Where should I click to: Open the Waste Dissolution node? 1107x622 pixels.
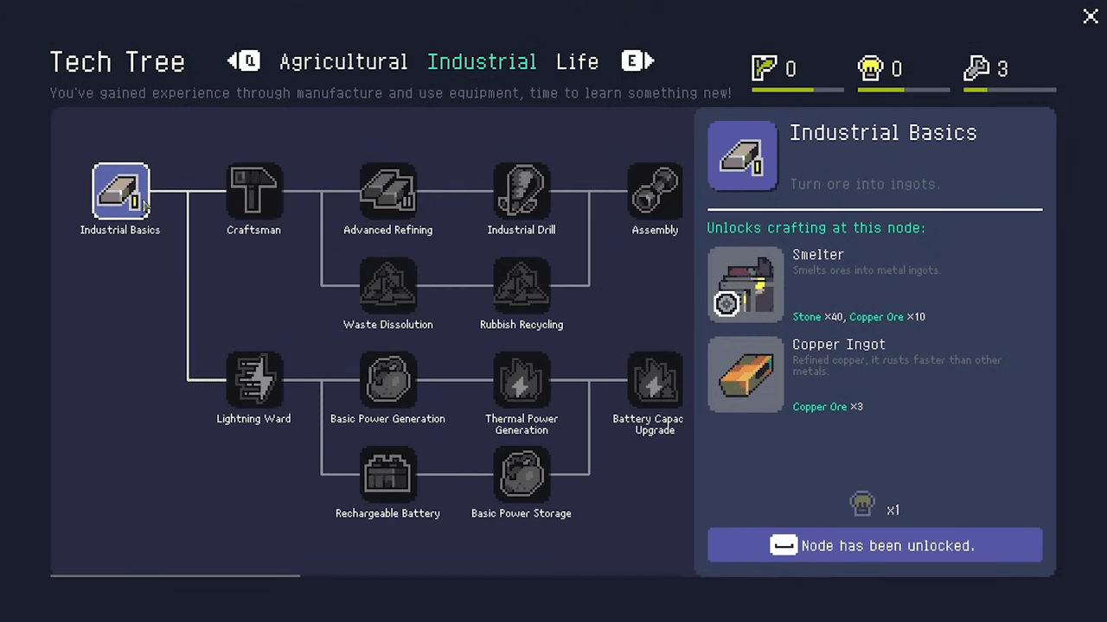387,285
